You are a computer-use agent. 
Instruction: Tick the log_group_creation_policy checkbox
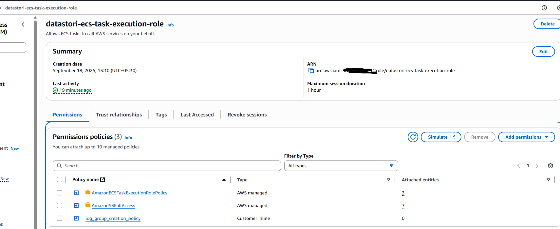click(x=60, y=218)
